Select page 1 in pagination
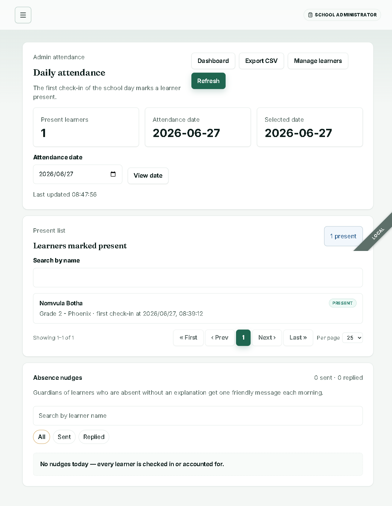The height and width of the screenshot is (506, 392). [x=243, y=338]
